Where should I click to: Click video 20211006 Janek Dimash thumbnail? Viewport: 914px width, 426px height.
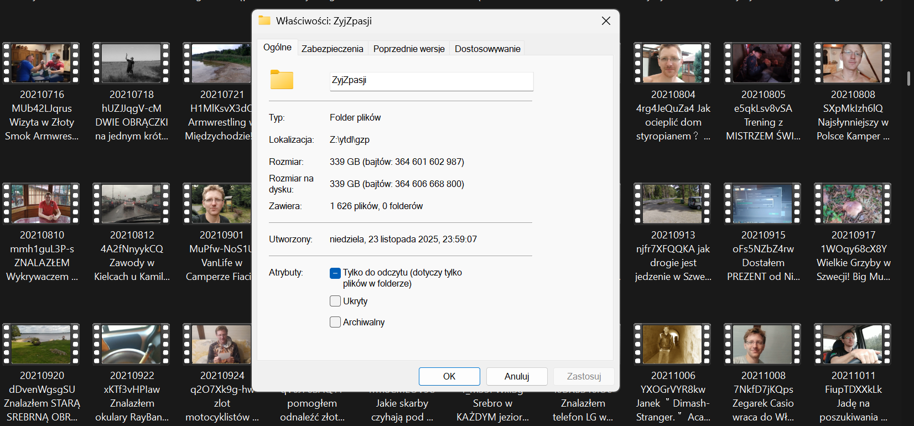point(673,345)
